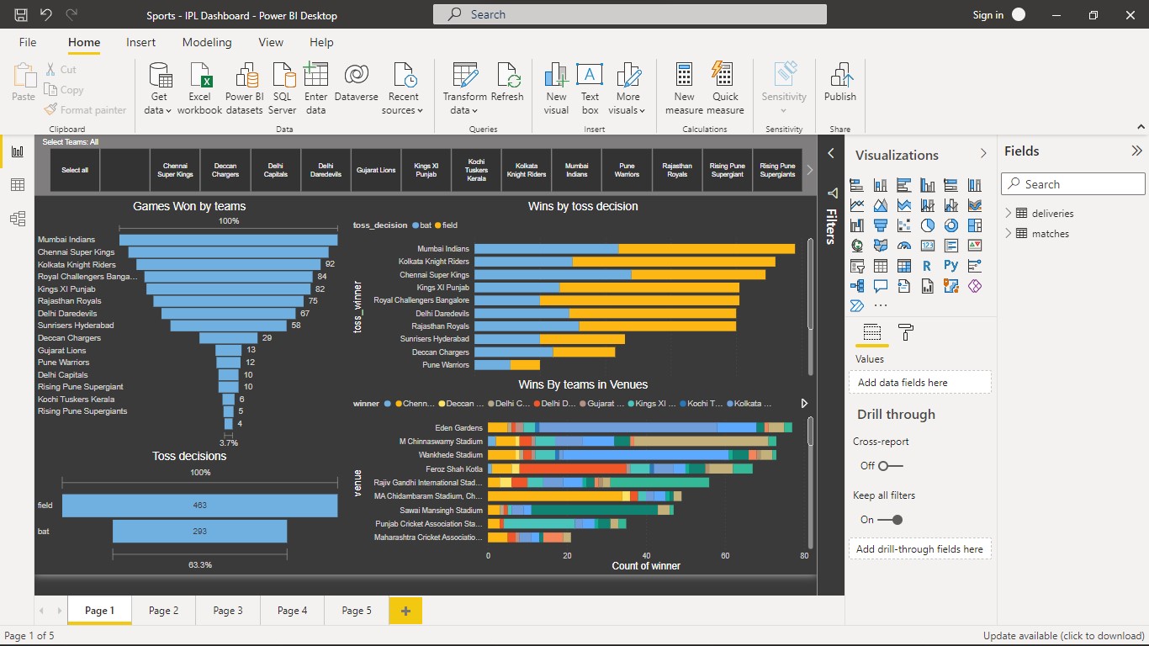Viewport: 1149px width, 646px height.
Task: Pick the KPI visualization icon
Action: pyautogui.click(x=975, y=246)
